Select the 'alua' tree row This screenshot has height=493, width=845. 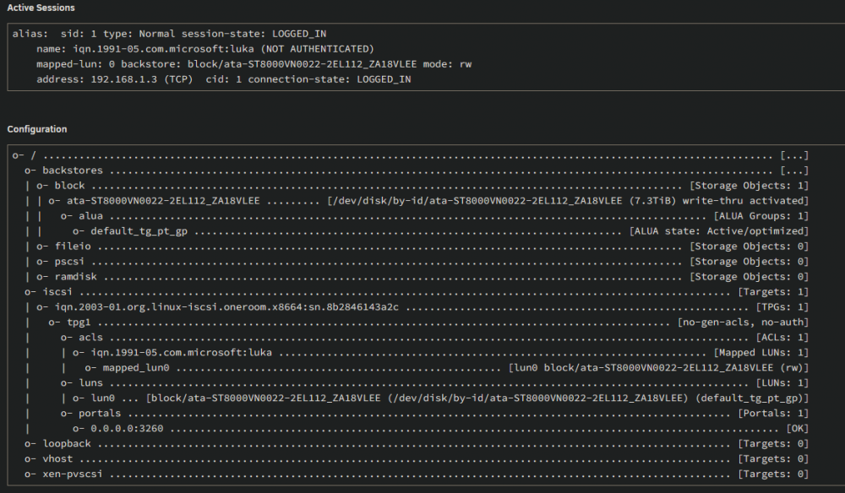click(434, 216)
